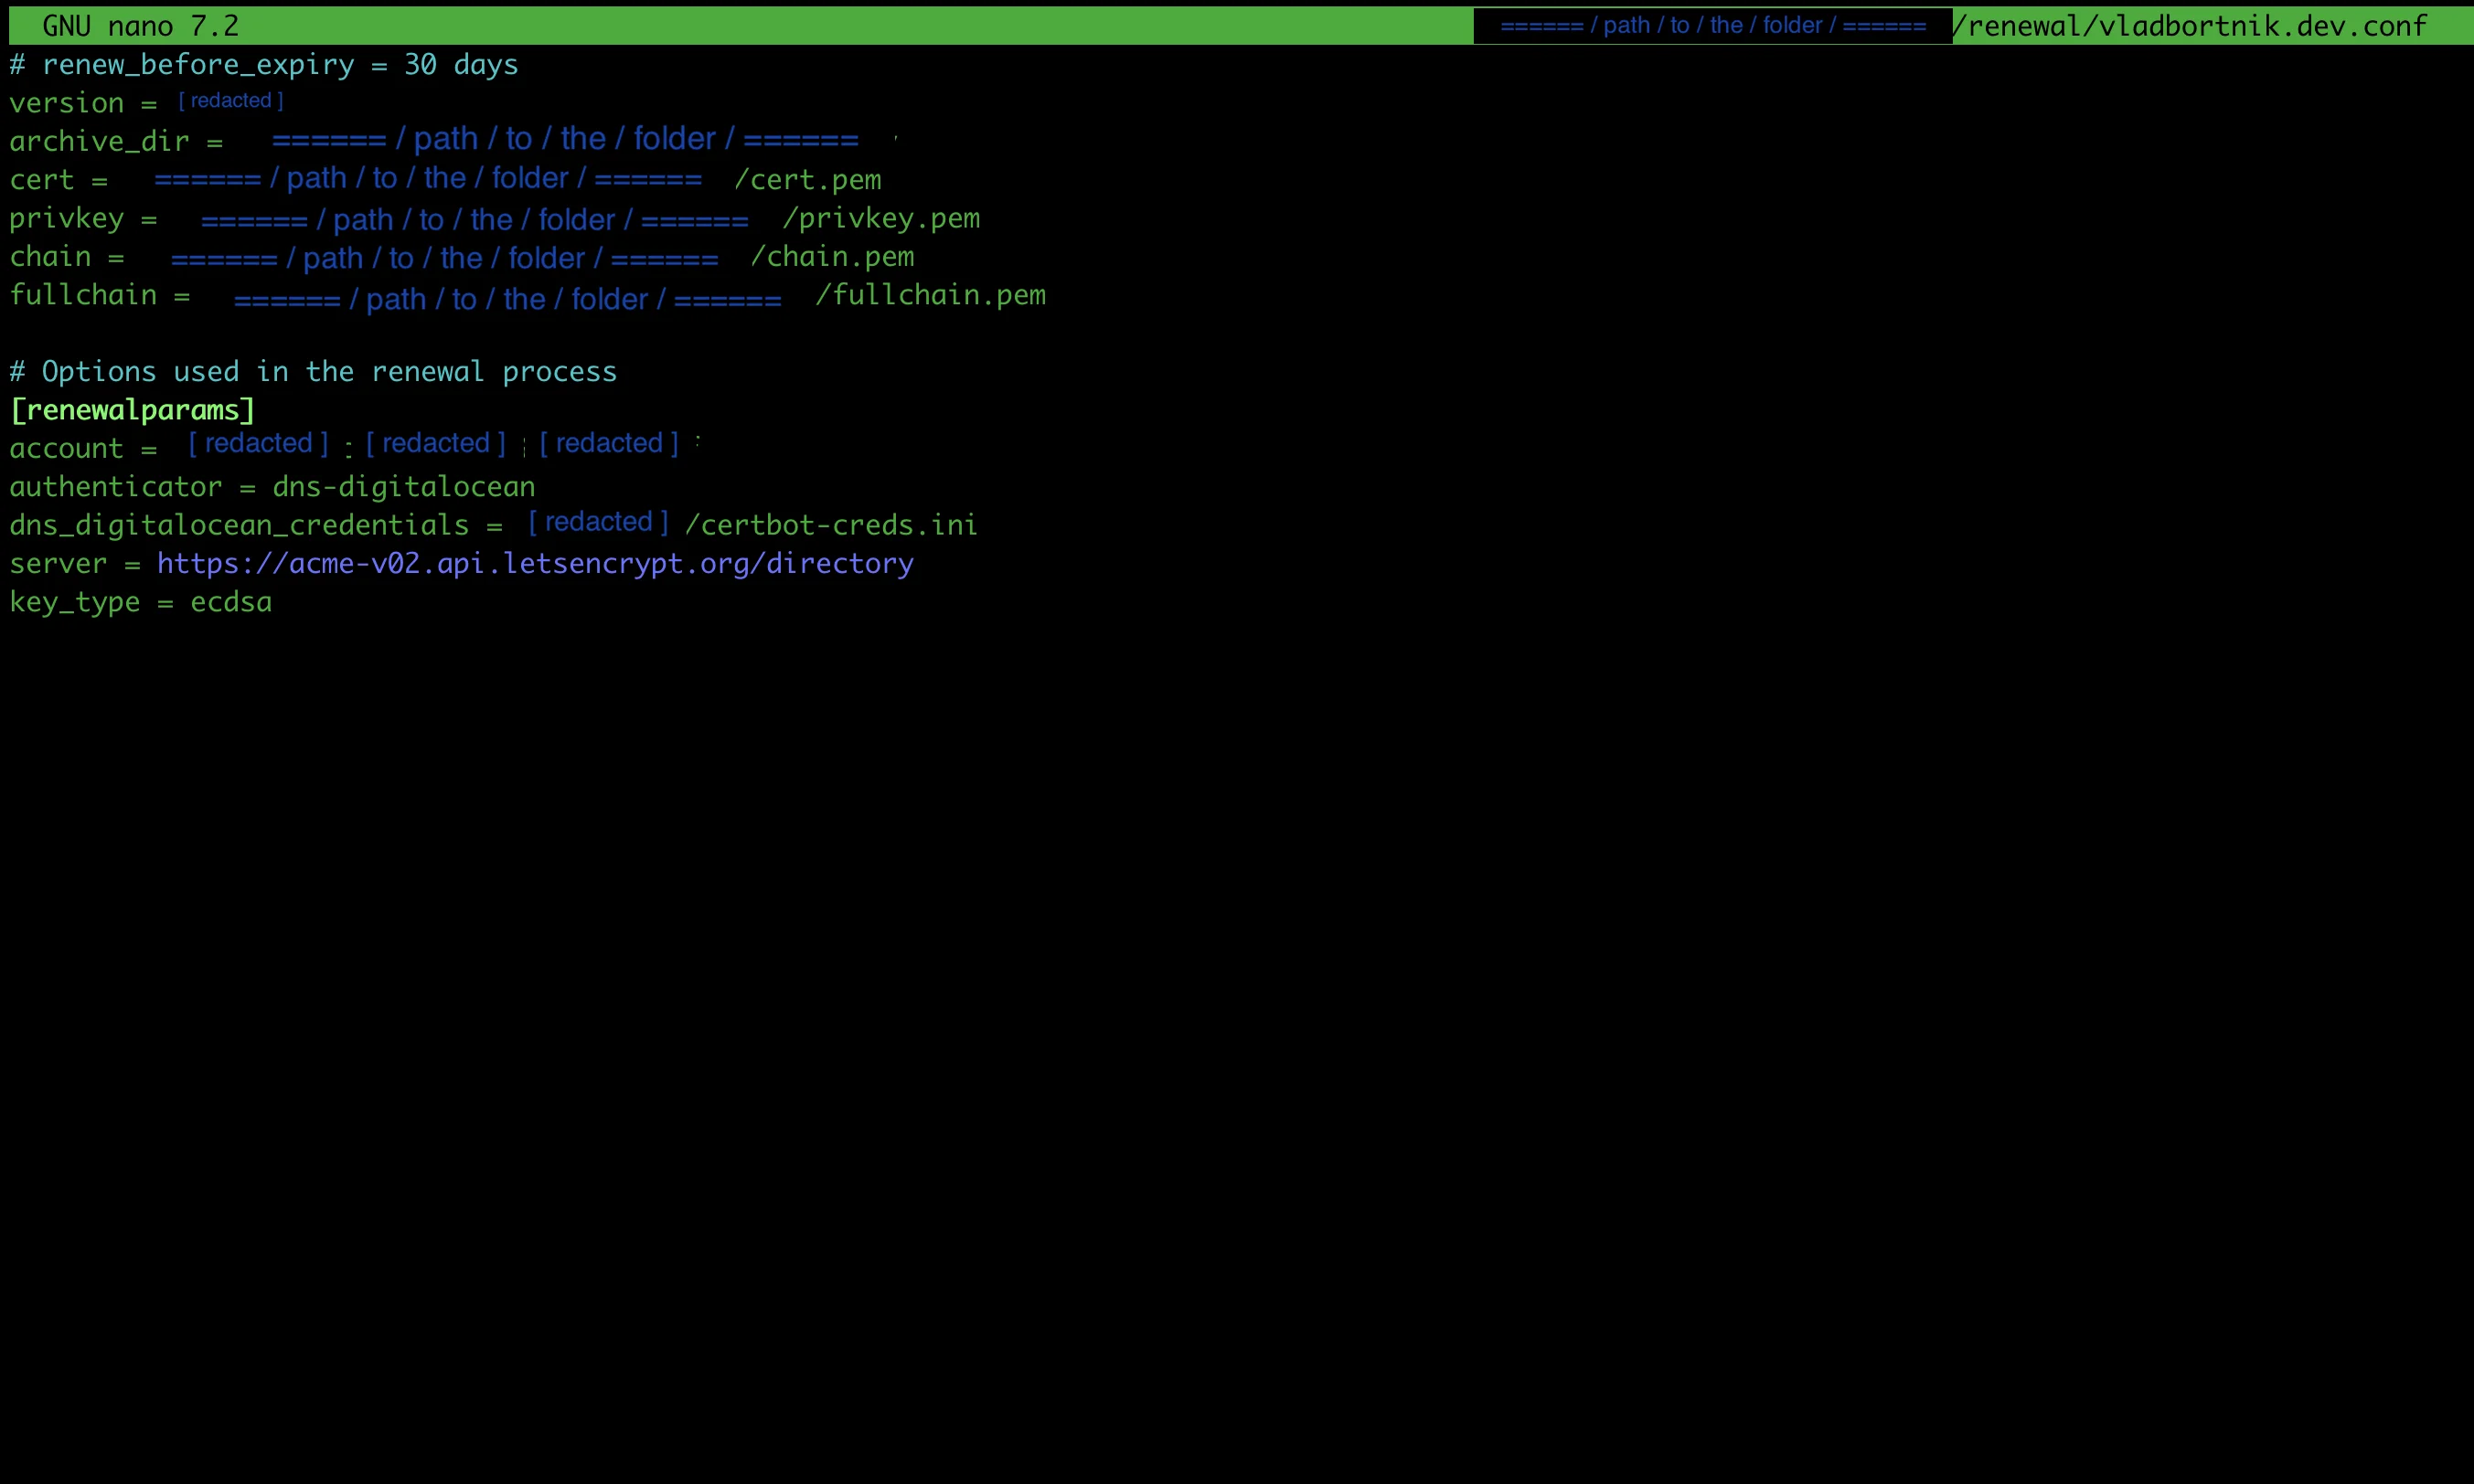Click the first redacted account value
The image size is (2474, 1484).
pos(258,443)
